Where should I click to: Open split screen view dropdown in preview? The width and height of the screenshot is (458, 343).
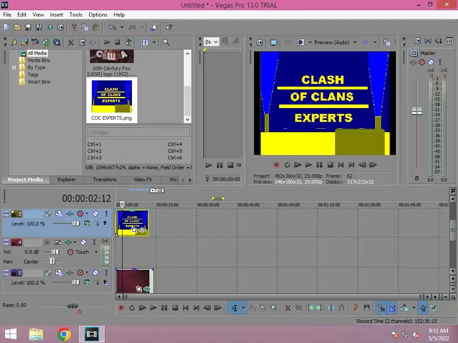click(310, 42)
